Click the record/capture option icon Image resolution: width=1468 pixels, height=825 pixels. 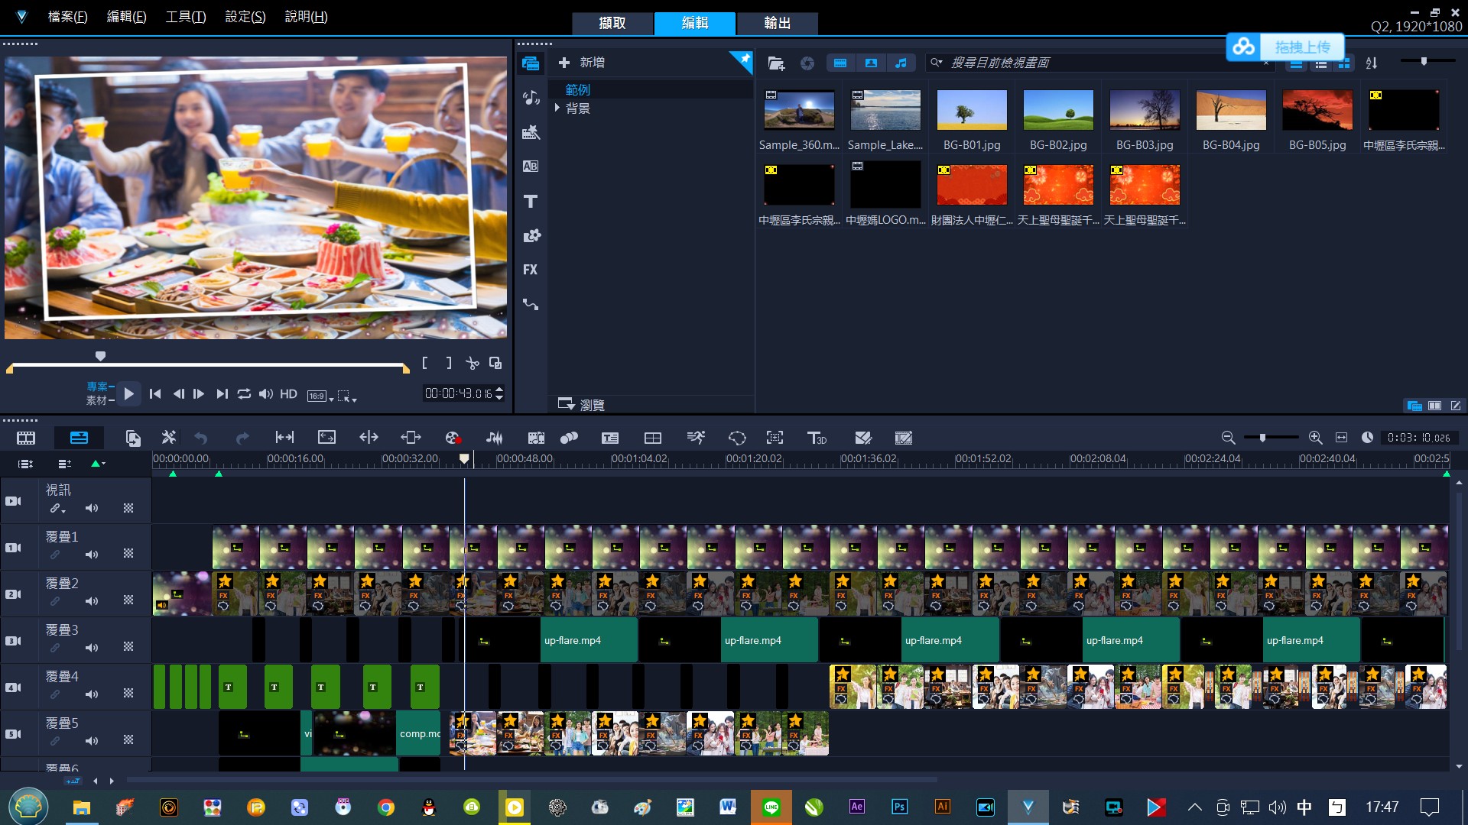[x=453, y=438]
